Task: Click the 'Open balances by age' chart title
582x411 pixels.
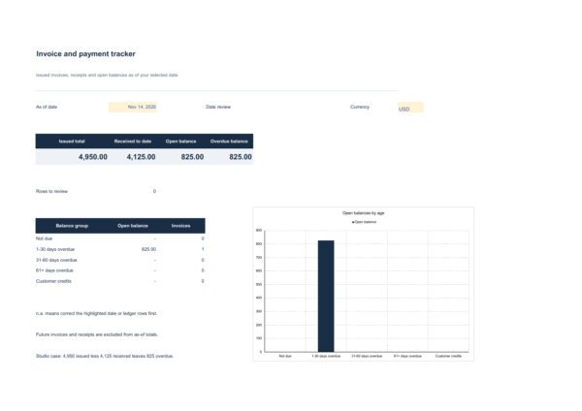Action: point(363,213)
